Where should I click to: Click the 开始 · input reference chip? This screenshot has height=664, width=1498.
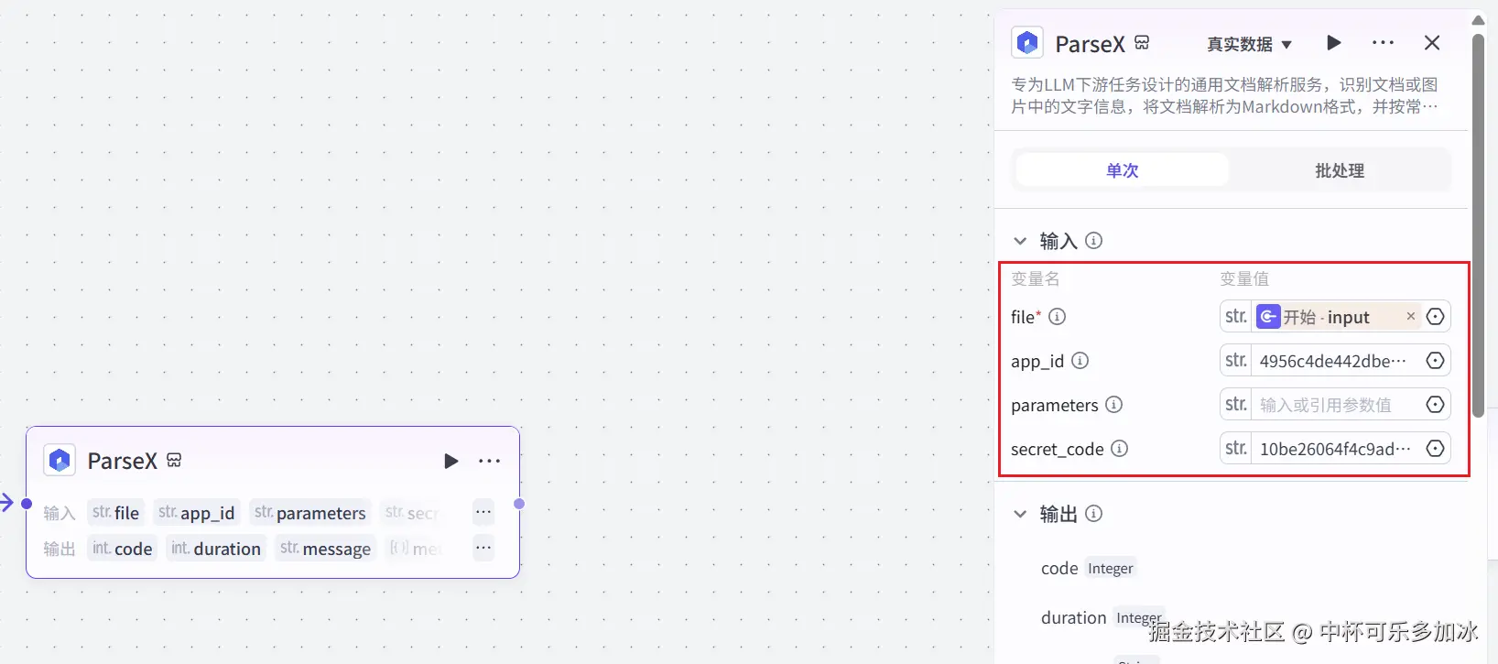pyautogui.click(x=1338, y=317)
